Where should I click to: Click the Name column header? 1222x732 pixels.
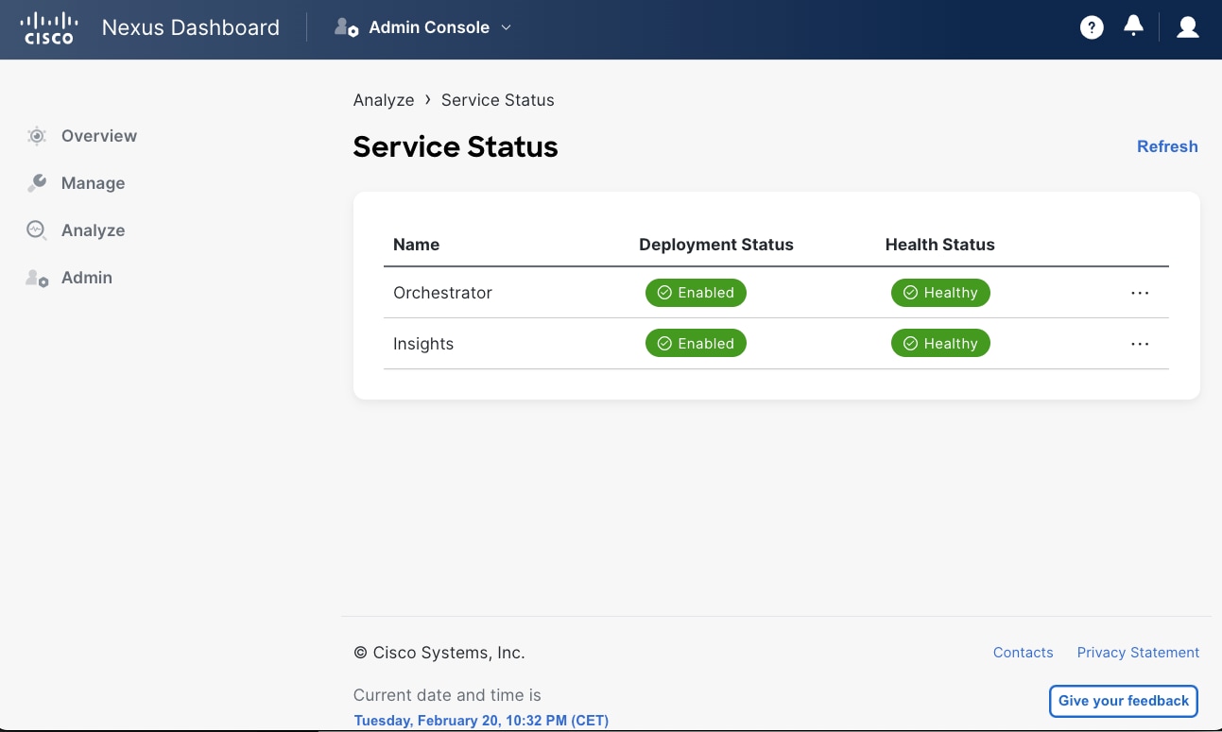tap(416, 245)
